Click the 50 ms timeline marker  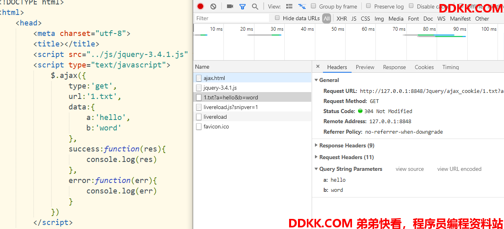pyautogui.click(x=337, y=29)
